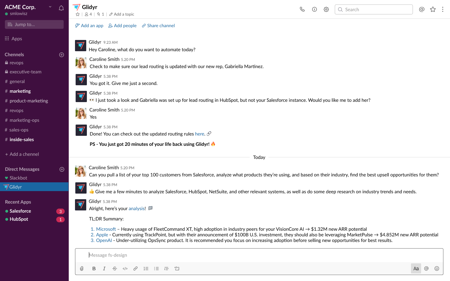Screen dimensions: 450x281
Task: Click the HubSpot unread badge showing 1
Action: coord(60,219)
